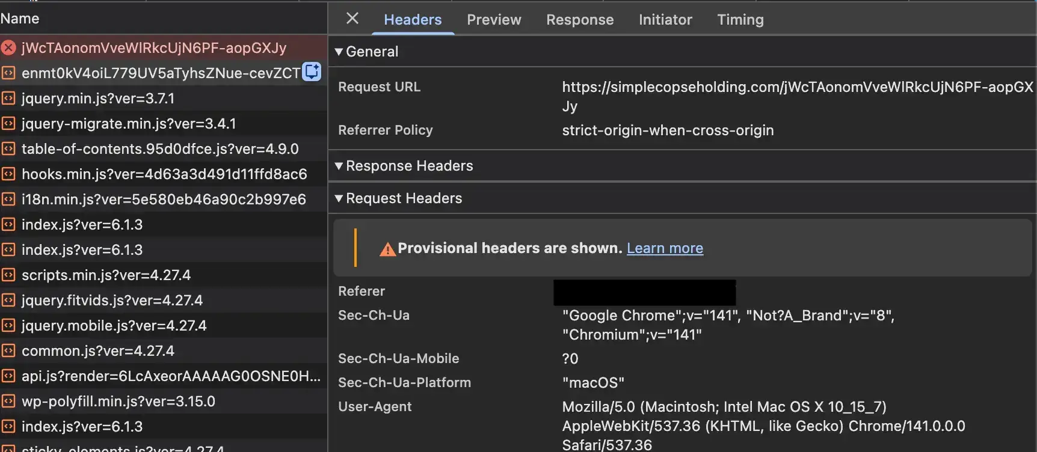This screenshot has width=1037, height=452.
Task: Select the jquery.mobile.js?ver=4.27.4 request
Action: tap(164, 325)
